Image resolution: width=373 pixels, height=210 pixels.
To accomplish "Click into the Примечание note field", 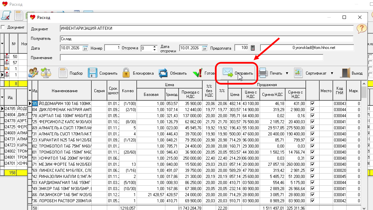I will (x=191, y=58).
